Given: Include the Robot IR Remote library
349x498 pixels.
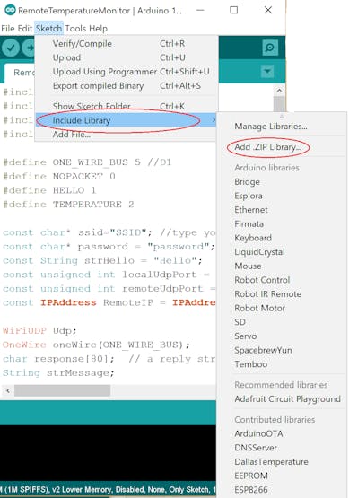Looking at the screenshot, I should pos(267,294).
